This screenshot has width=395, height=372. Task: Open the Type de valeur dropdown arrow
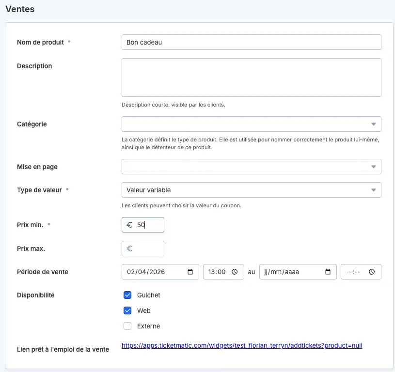(x=374, y=190)
